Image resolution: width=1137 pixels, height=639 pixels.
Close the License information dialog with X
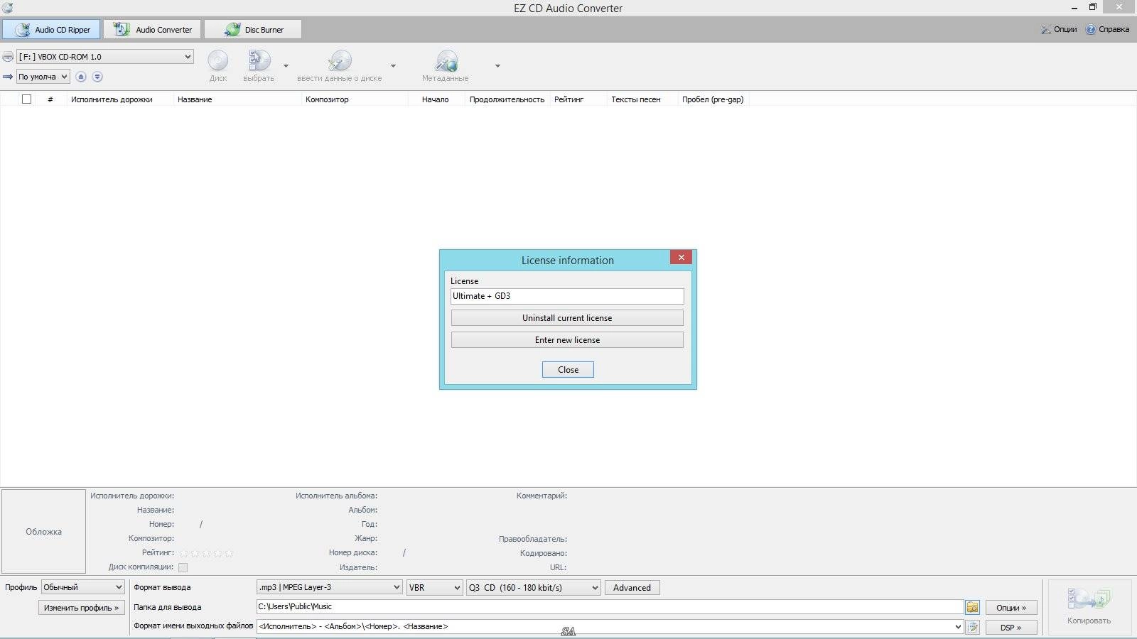pos(681,257)
